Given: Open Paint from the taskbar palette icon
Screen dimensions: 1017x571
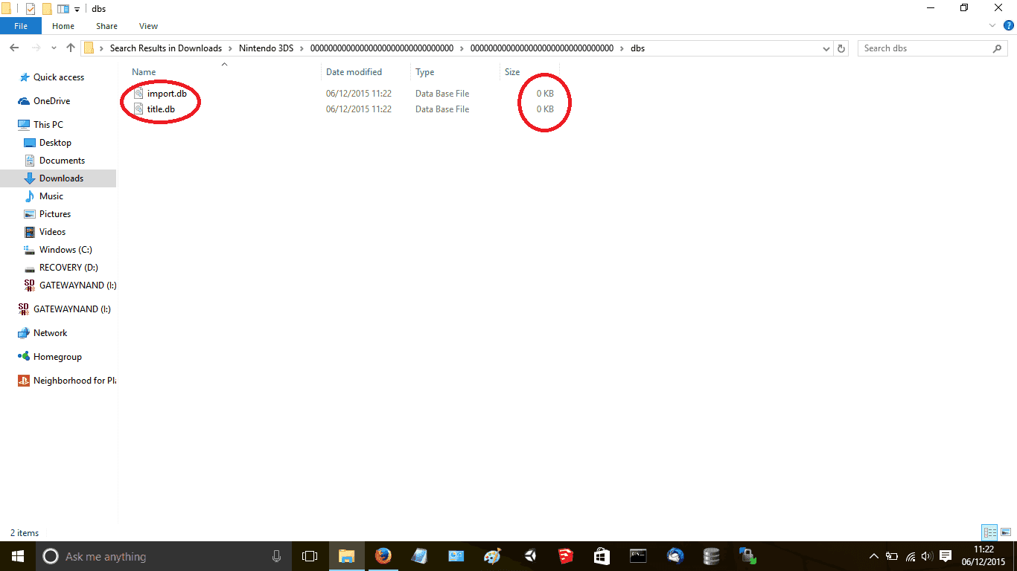Looking at the screenshot, I should pyautogui.click(x=492, y=556).
